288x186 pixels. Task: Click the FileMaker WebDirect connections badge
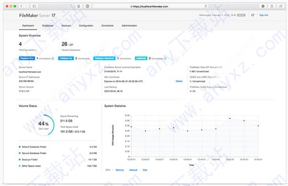(104, 58)
